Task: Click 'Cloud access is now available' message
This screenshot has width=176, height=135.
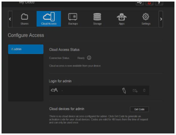Action: pos(75,66)
